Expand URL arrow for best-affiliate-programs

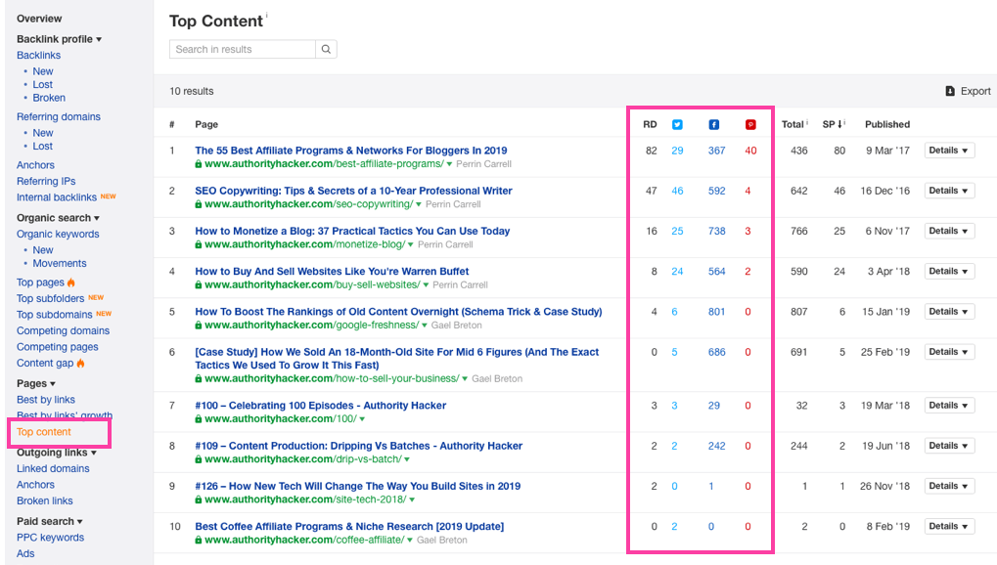[x=449, y=164]
